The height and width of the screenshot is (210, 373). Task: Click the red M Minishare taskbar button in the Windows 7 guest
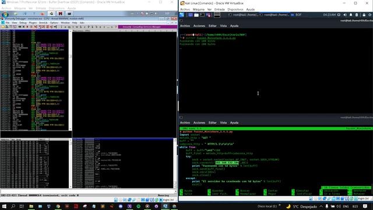pyautogui.click(x=61, y=14)
